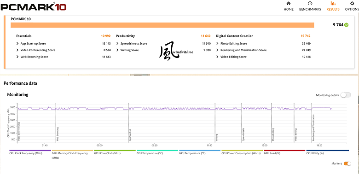Viewport: 359px width, 174px height.
Task: Turn off the Markers switch
Action: point(347,163)
